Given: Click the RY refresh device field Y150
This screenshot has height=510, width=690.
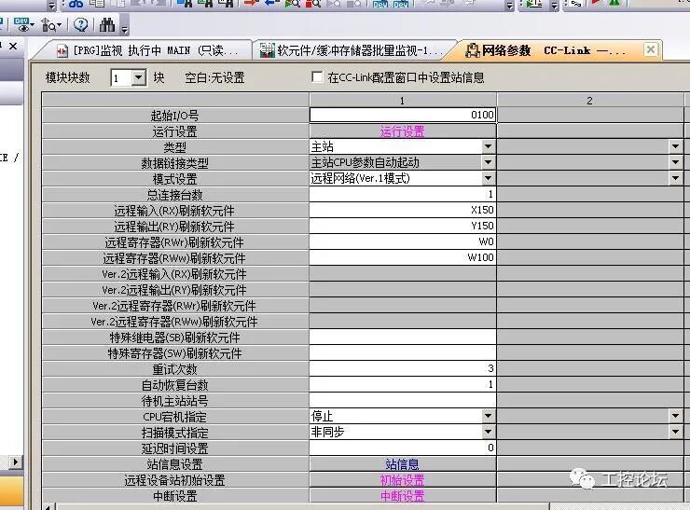Looking at the screenshot, I should (x=403, y=226).
